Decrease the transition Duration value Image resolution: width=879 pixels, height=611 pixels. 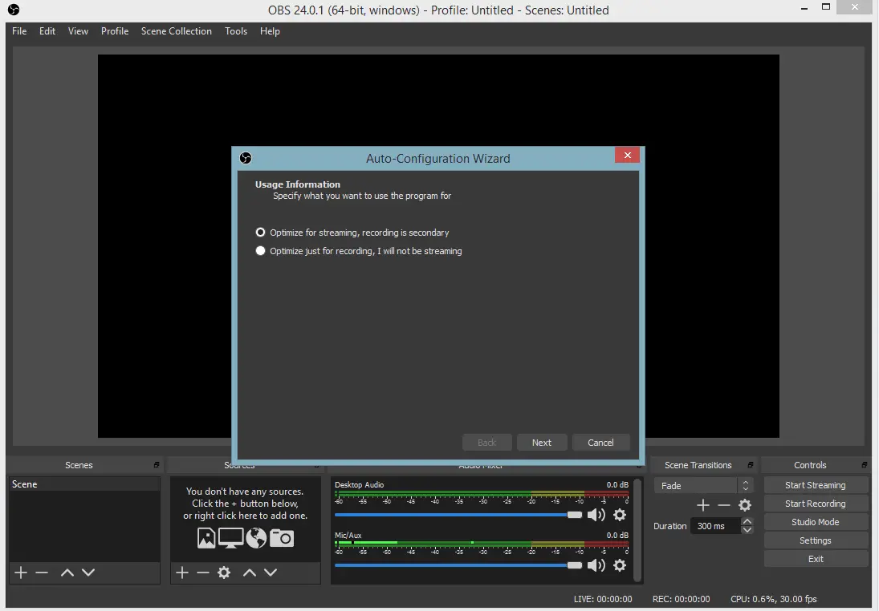[747, 530]
